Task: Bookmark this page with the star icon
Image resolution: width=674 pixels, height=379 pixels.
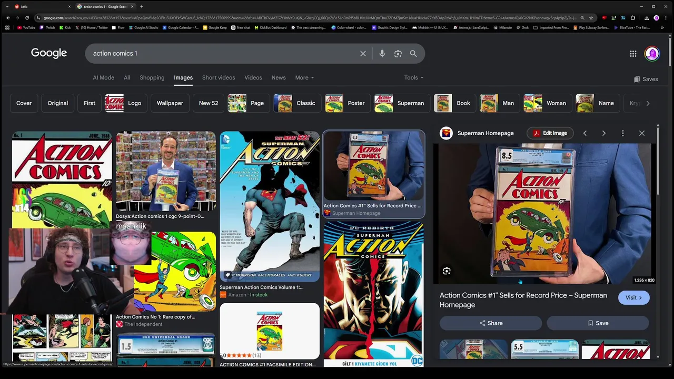Action: tap(591, 18)
